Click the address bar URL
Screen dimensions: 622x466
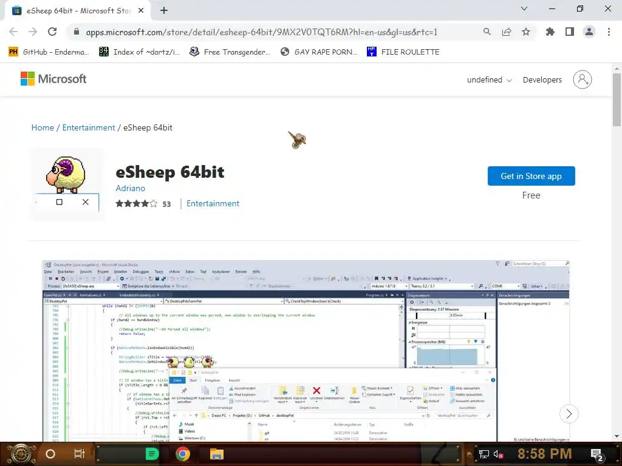[x=261, y=32]
